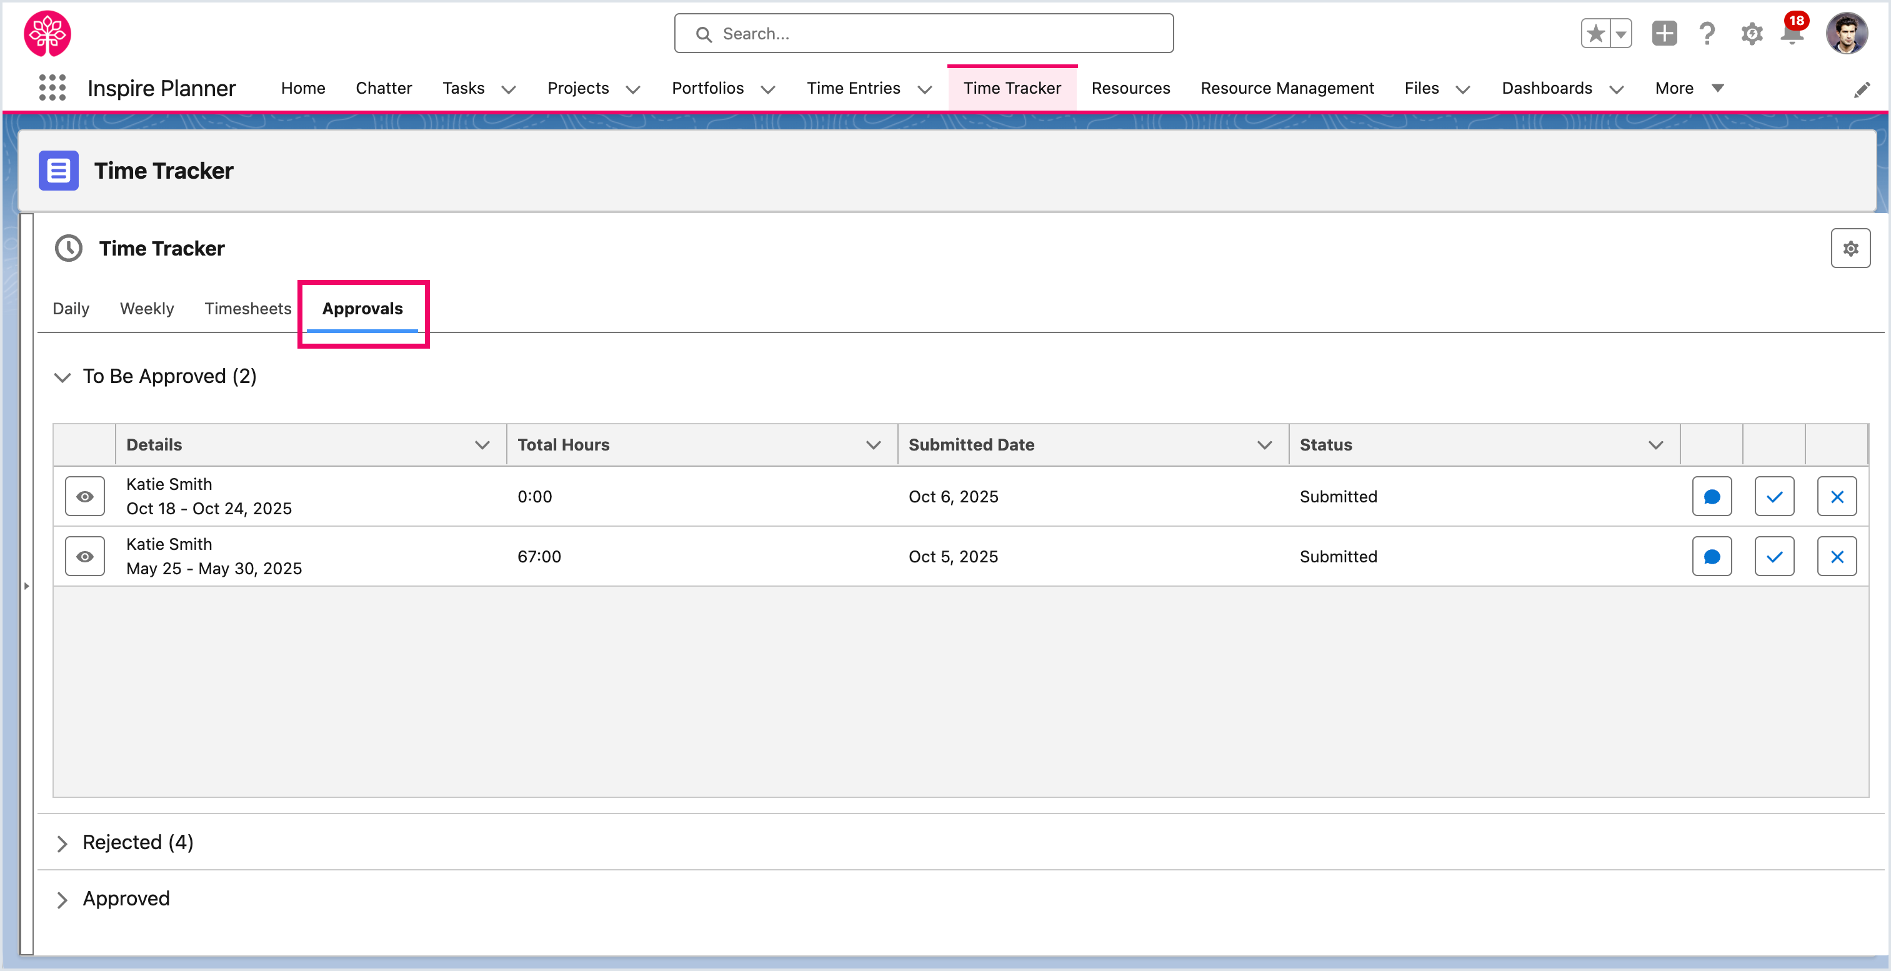
Task: Collapse the To Be Approved section
Action: (x=62, y=377)
